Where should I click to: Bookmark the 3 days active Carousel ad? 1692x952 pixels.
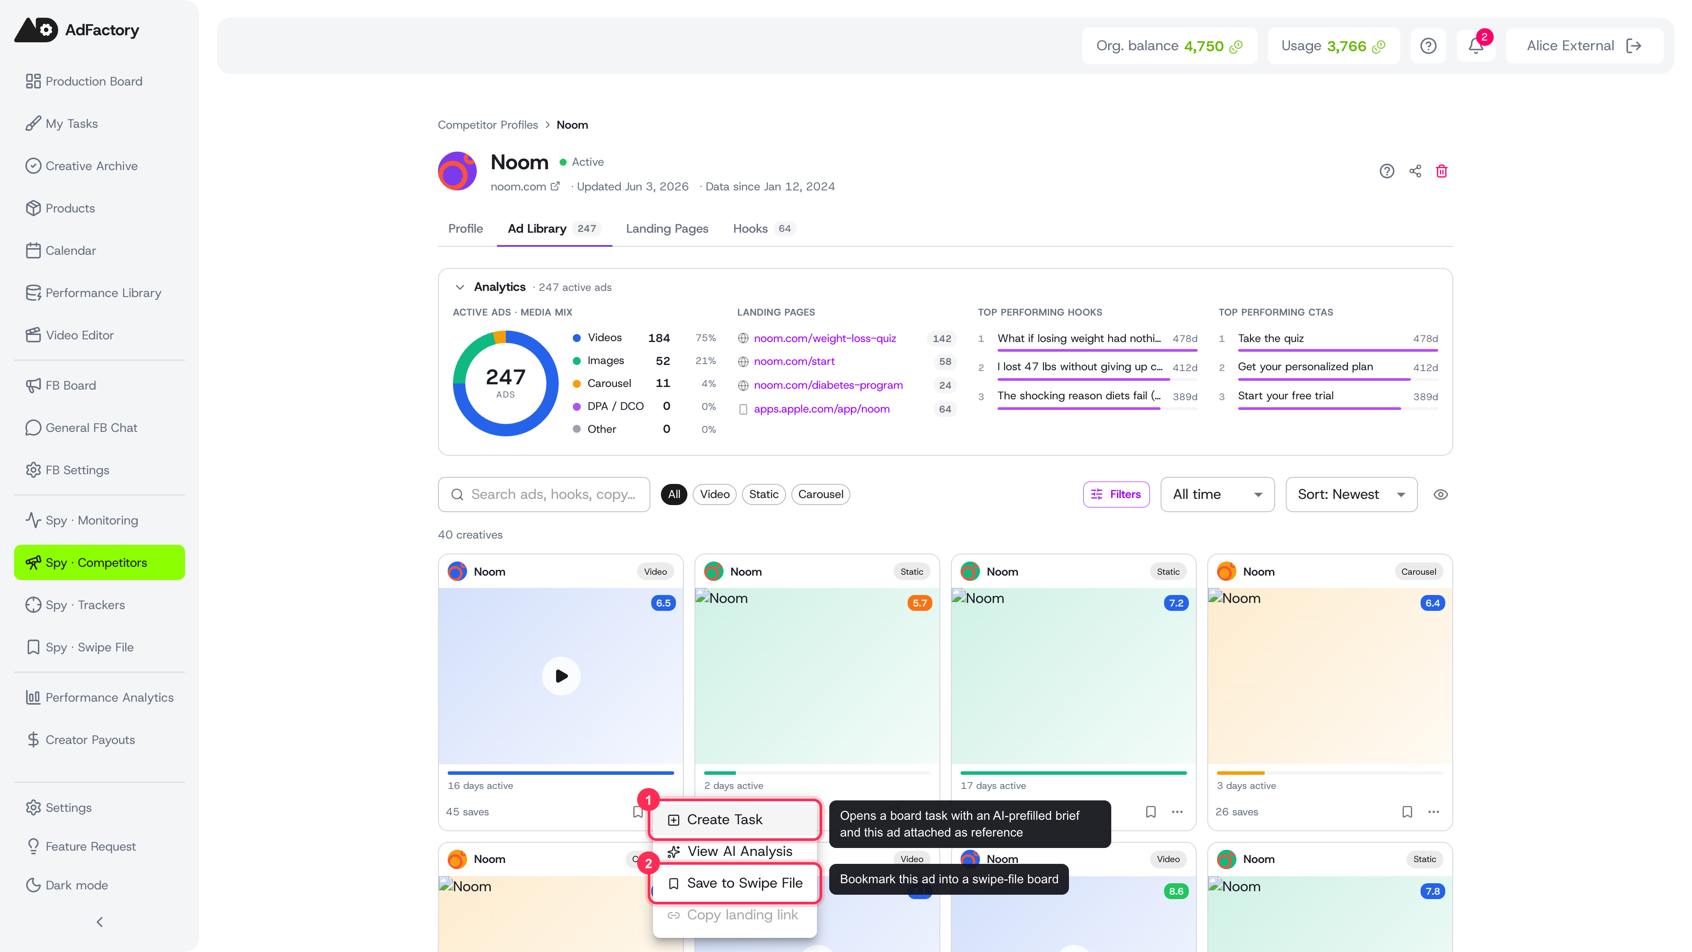pyautogui.click(x=1407, y=812)
